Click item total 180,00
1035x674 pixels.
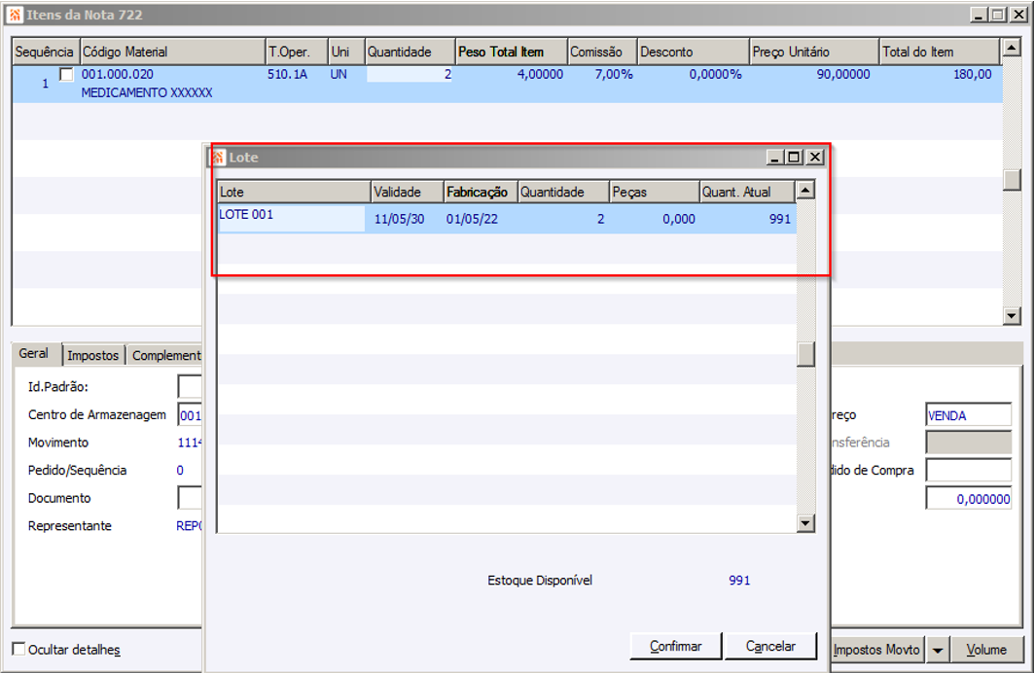tap(973, 75)
